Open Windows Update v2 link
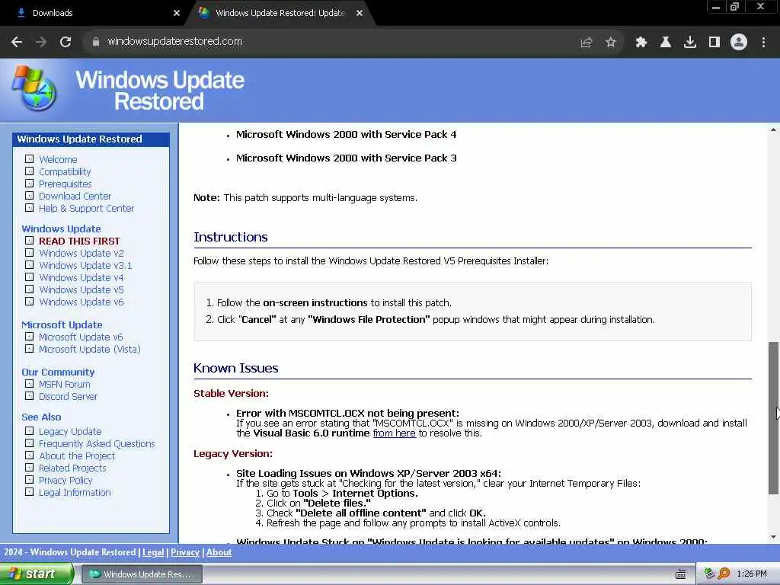 point(81,253)
